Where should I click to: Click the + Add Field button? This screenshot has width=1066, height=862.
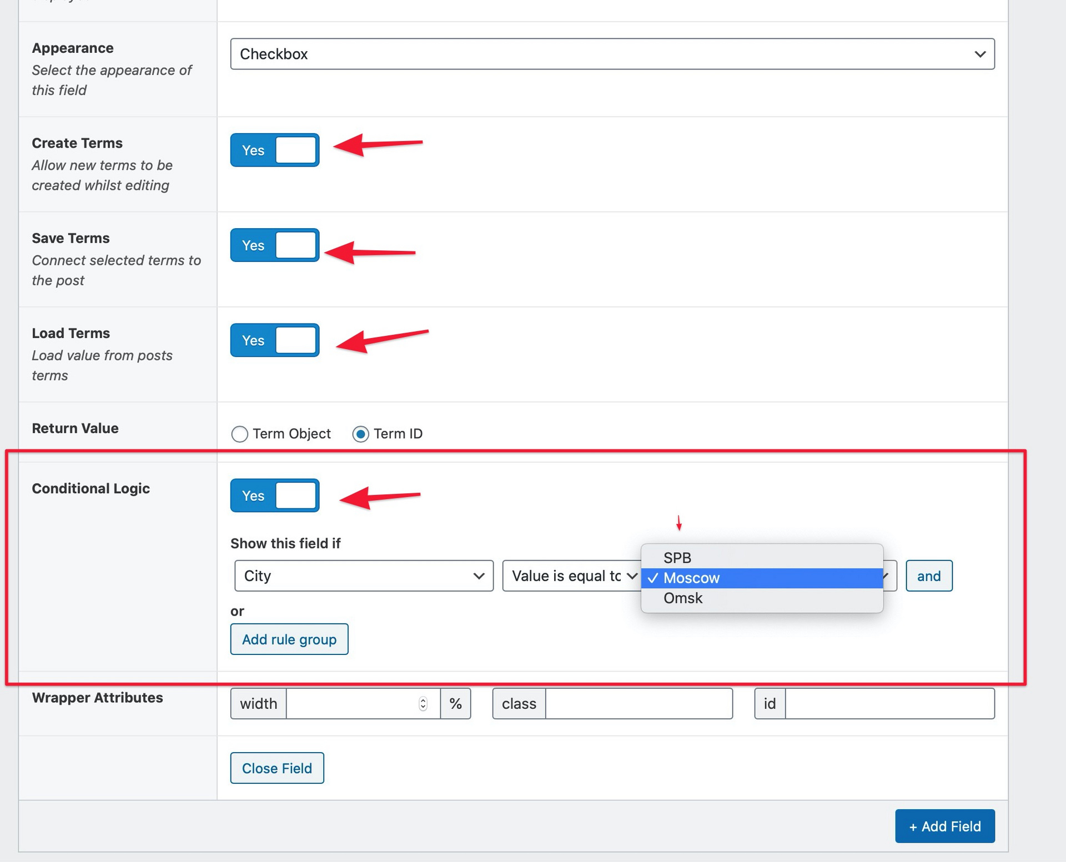945,826
